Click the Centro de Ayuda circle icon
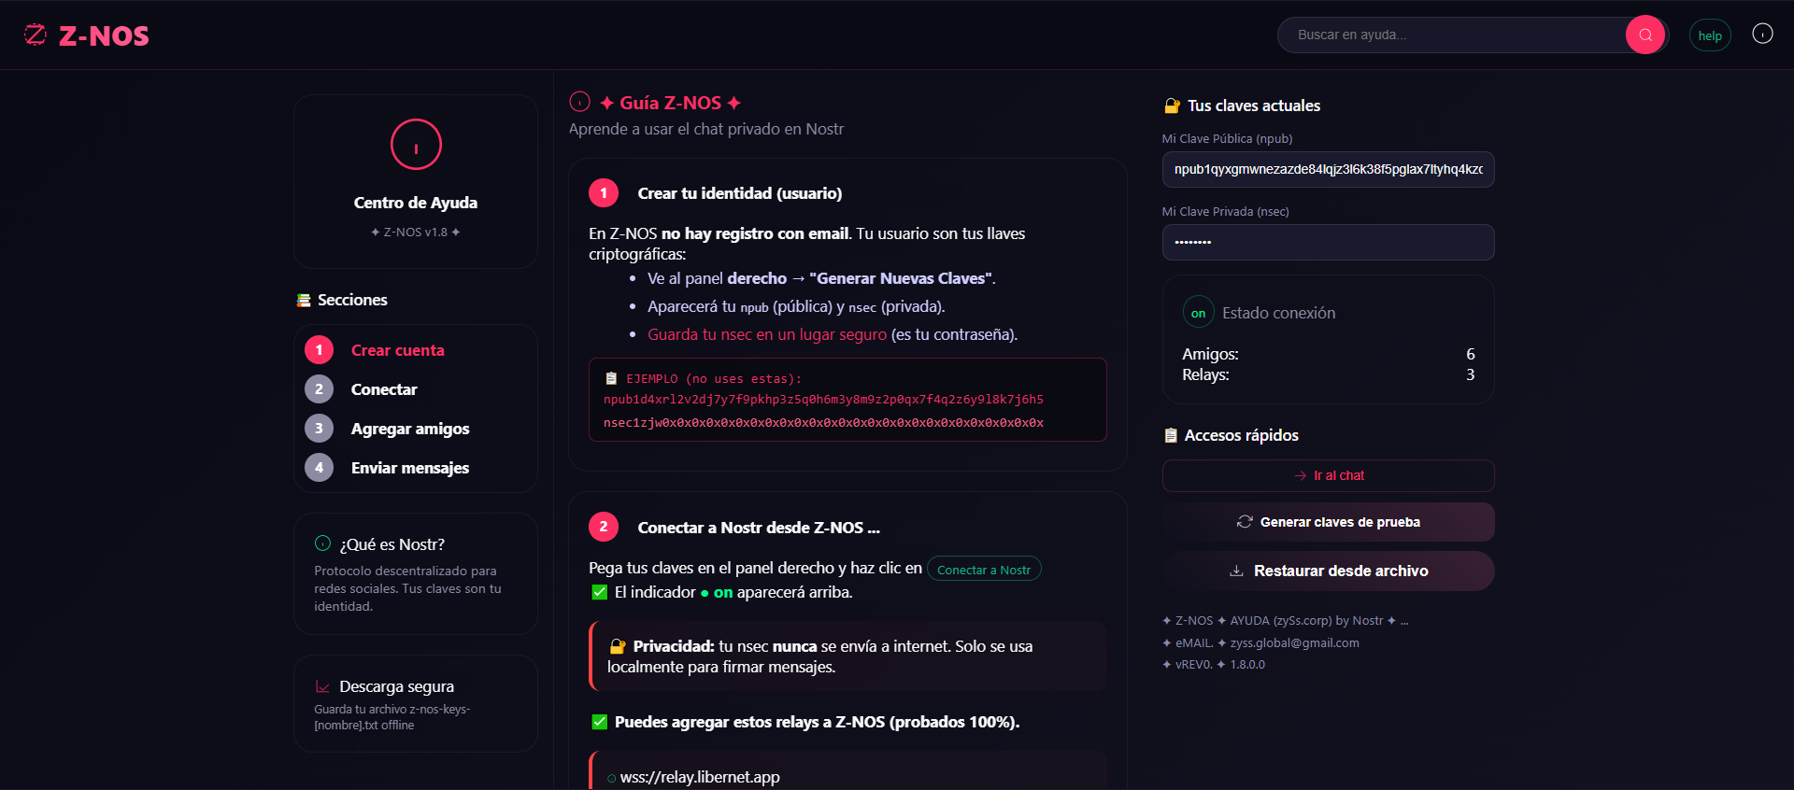This screenshot has width=1794, height=790. [x=416, y=145]
